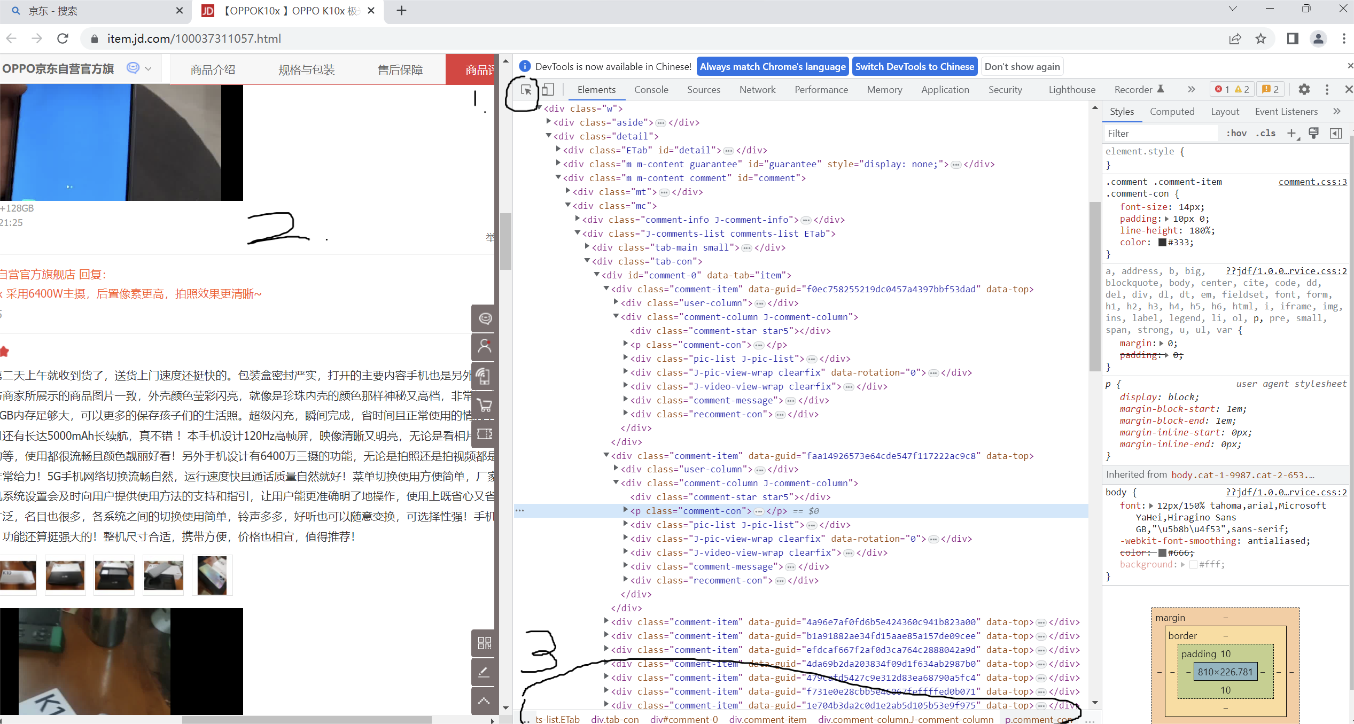Image resolution: width=1354 pixels, height=724 pixels.
Task: Expand margin shorthand in Styles pane
Action: coord(1162,343)
